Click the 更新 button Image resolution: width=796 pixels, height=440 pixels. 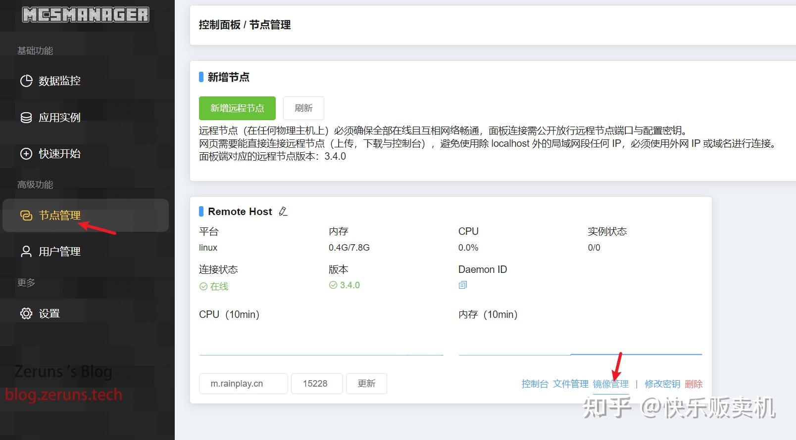pos(366,384)
